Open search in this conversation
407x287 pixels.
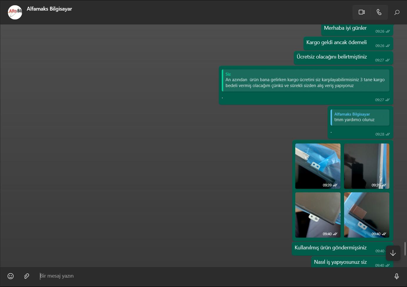(x=397, y=12)
